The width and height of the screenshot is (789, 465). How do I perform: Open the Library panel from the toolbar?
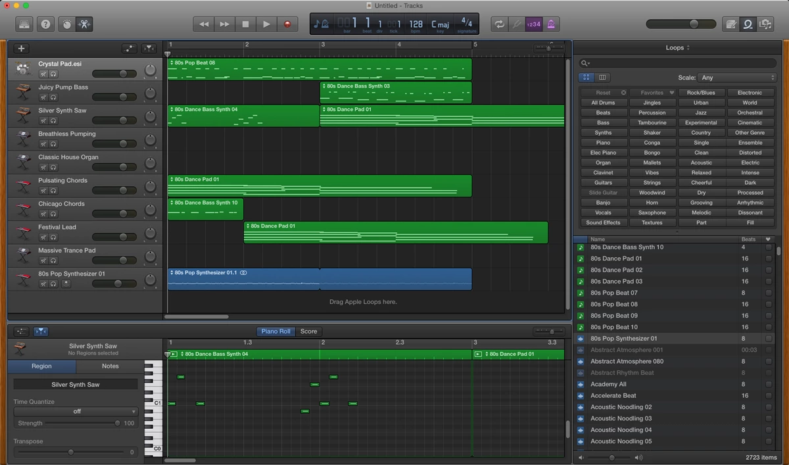point(25,24)
